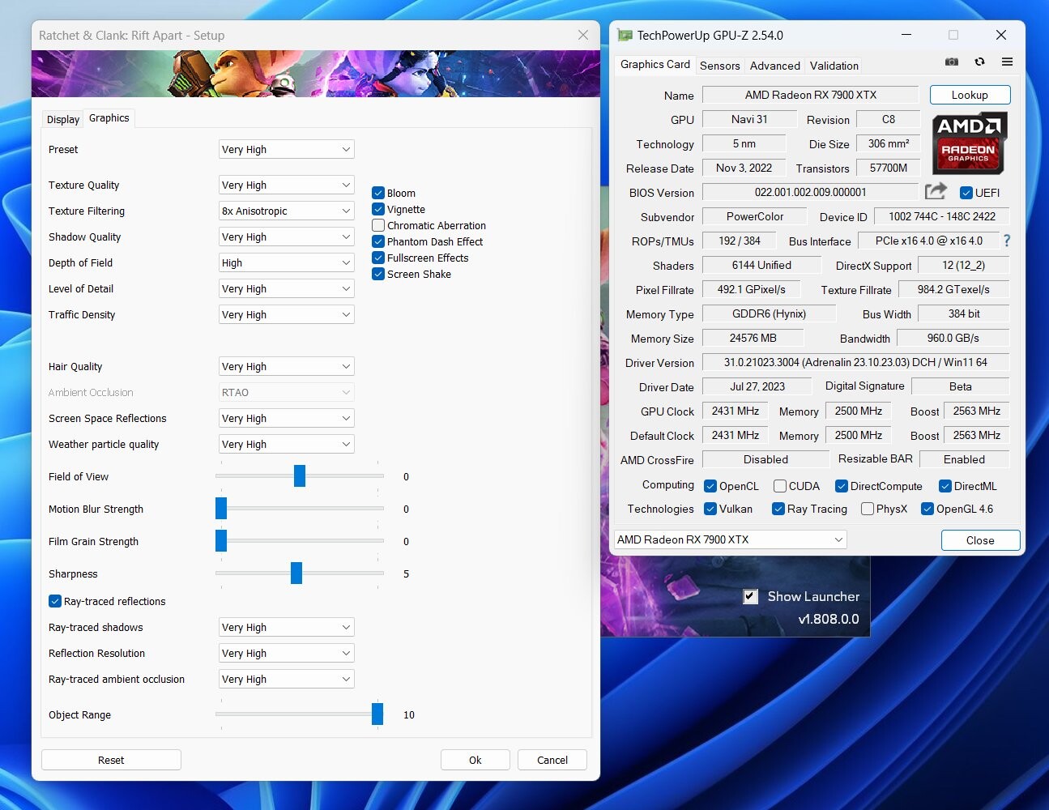Open the Shadow Quality dropdown
This screenshot has height=810, width=1049.
click(287, 237)
